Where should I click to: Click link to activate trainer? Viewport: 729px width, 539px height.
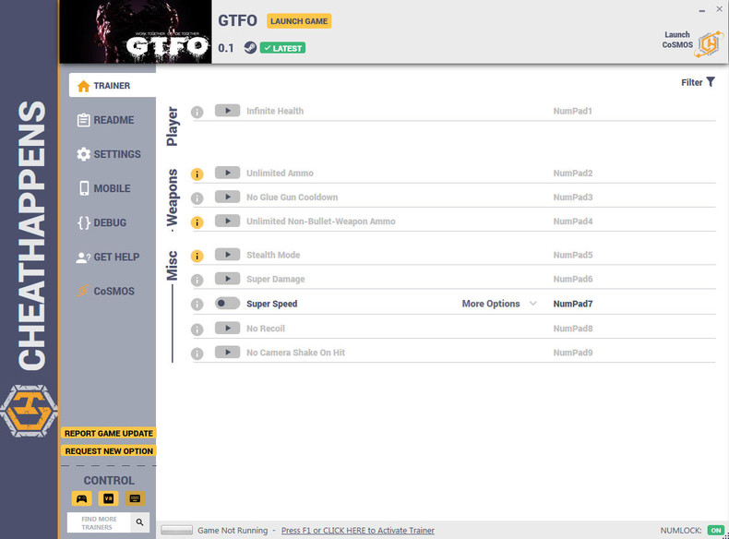pos(357,530)
